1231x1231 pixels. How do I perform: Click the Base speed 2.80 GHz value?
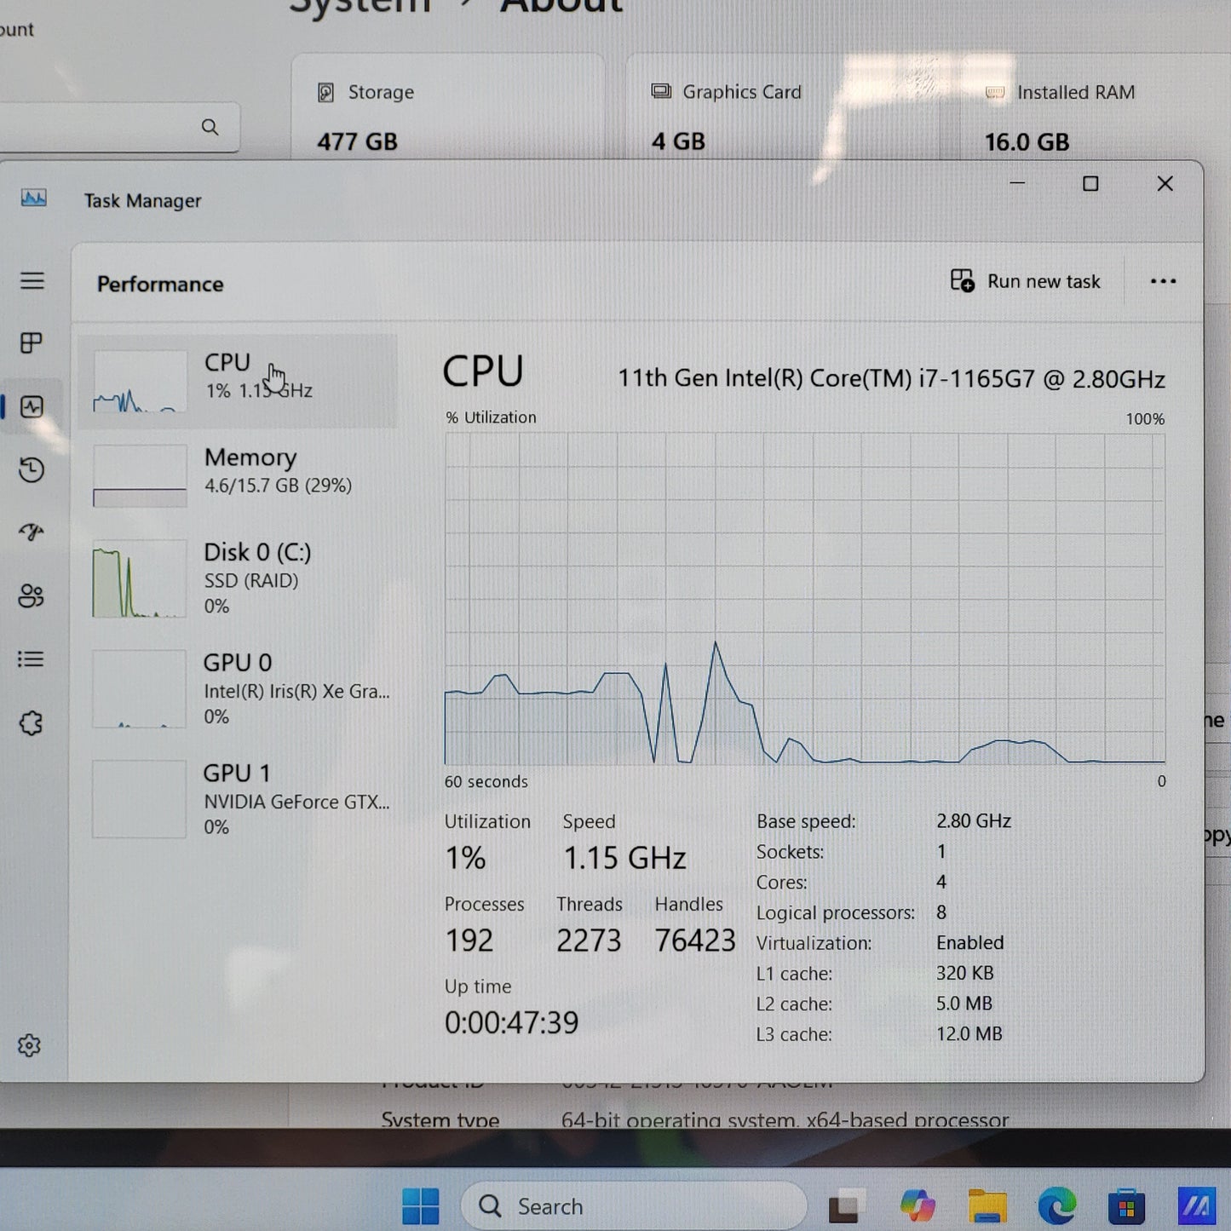974,821
